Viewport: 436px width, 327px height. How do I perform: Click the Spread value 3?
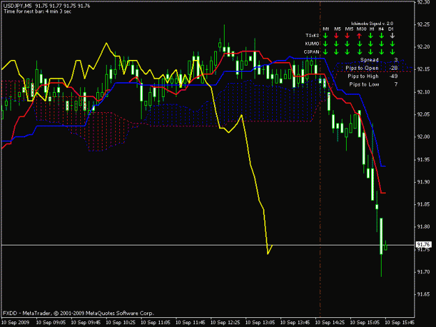(x=396, y=60)
